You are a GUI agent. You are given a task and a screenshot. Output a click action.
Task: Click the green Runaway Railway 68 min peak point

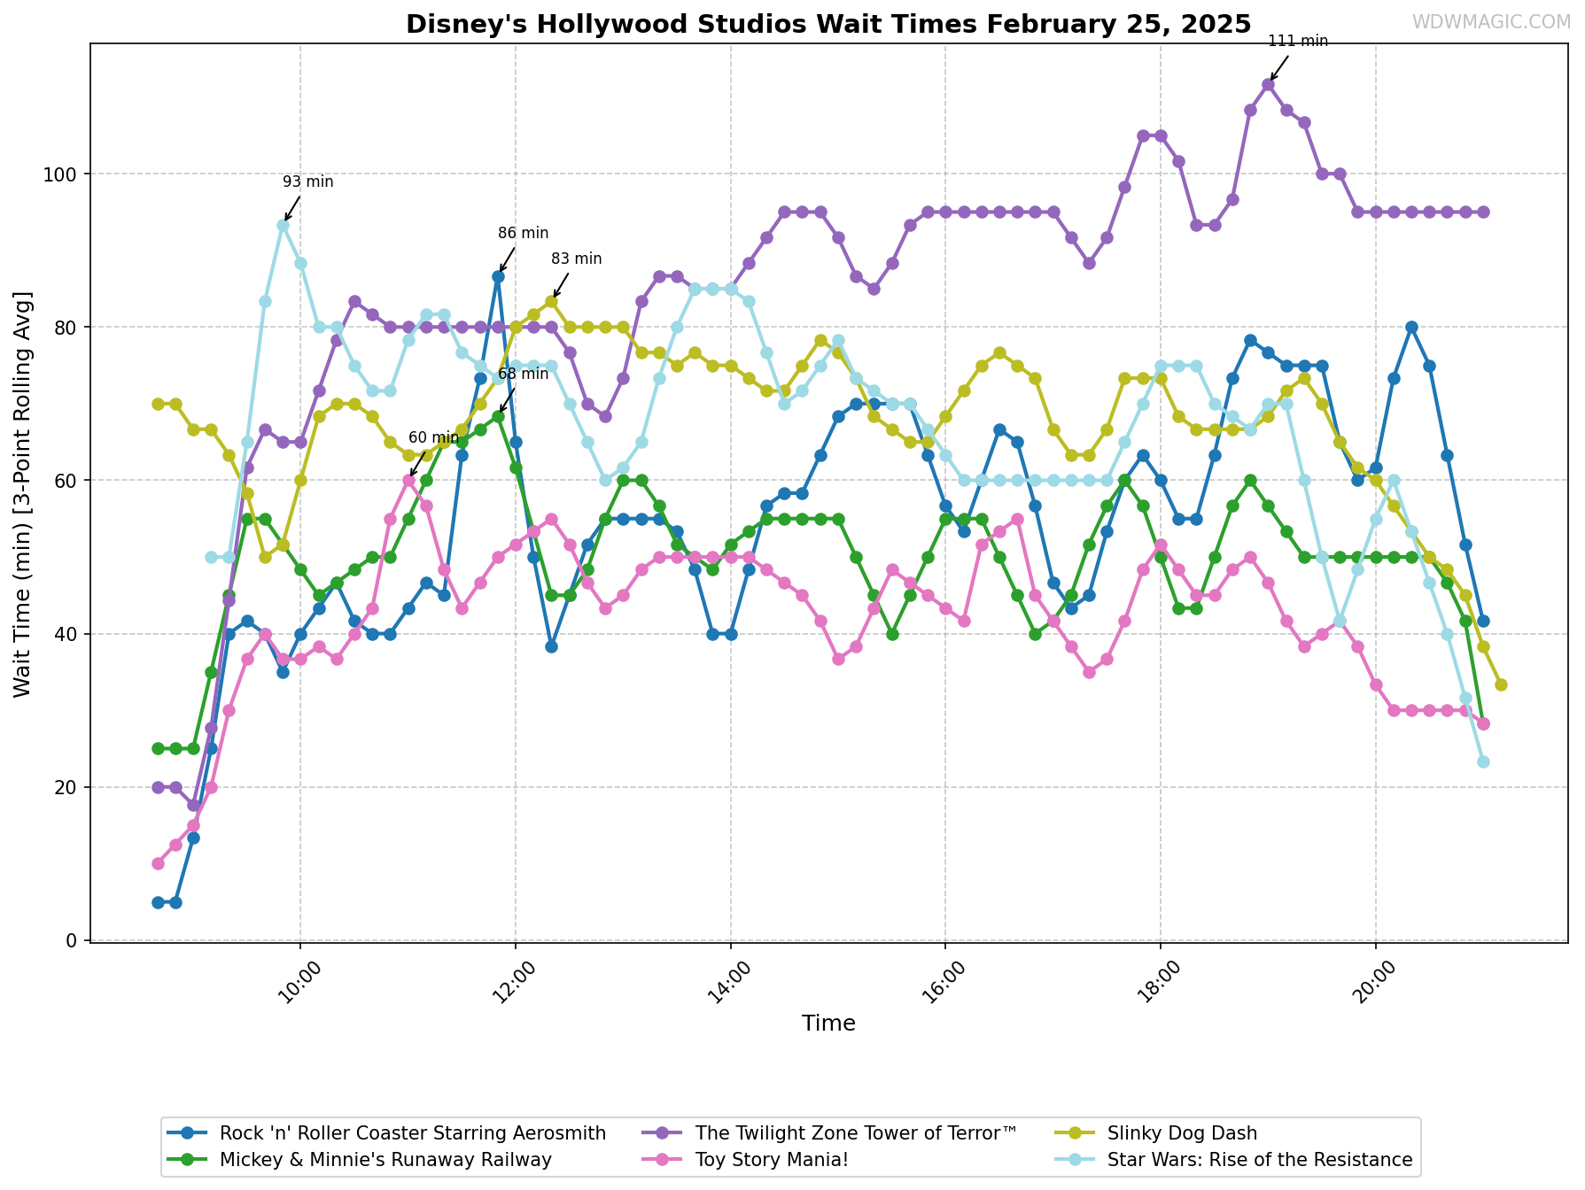498,416
